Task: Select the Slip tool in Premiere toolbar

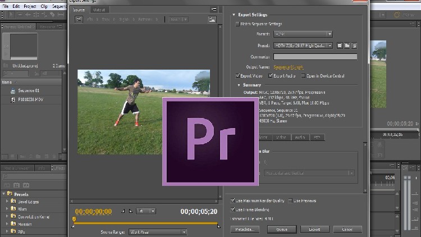Action: [x=61, y=15]
